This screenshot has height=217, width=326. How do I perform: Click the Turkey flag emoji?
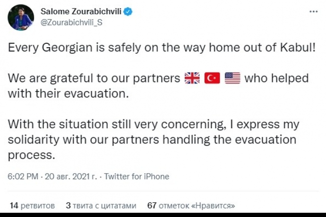212,78
